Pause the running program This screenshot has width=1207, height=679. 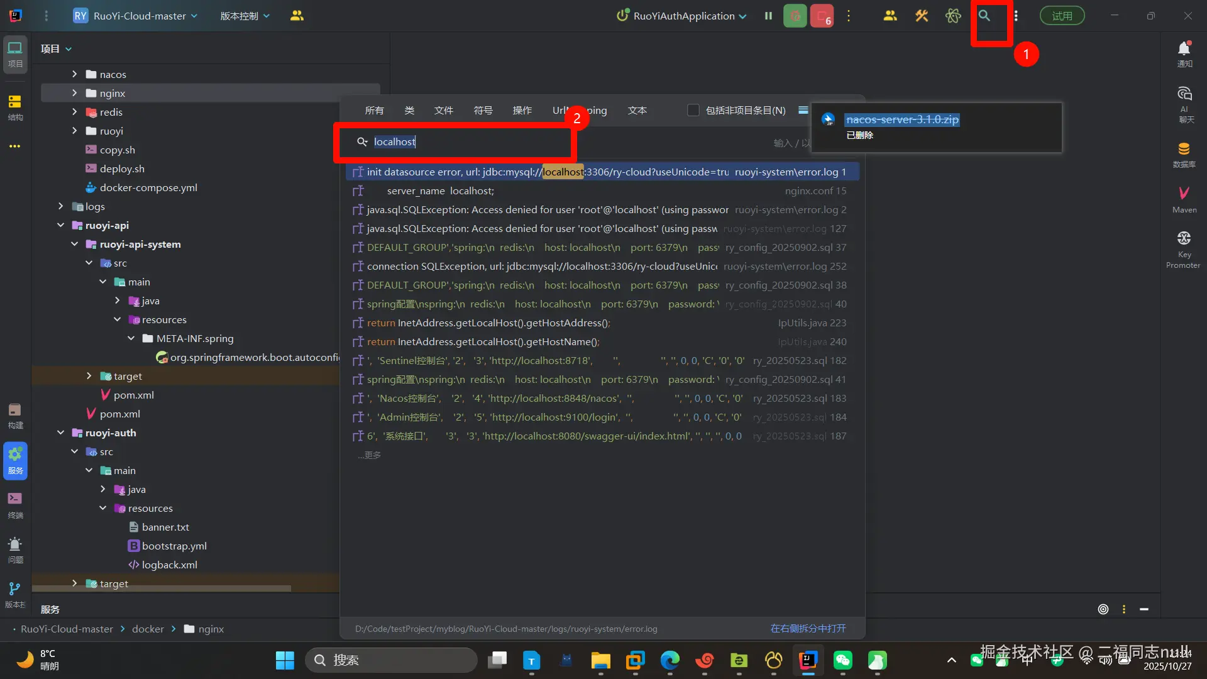768,16
